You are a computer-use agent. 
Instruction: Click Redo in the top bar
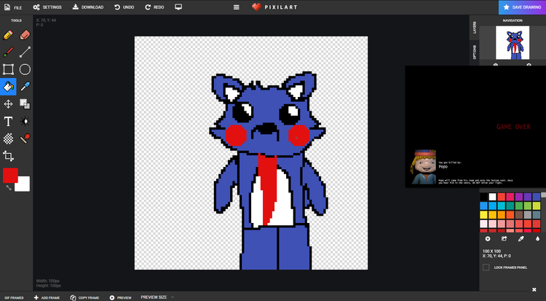pos(154,7)
